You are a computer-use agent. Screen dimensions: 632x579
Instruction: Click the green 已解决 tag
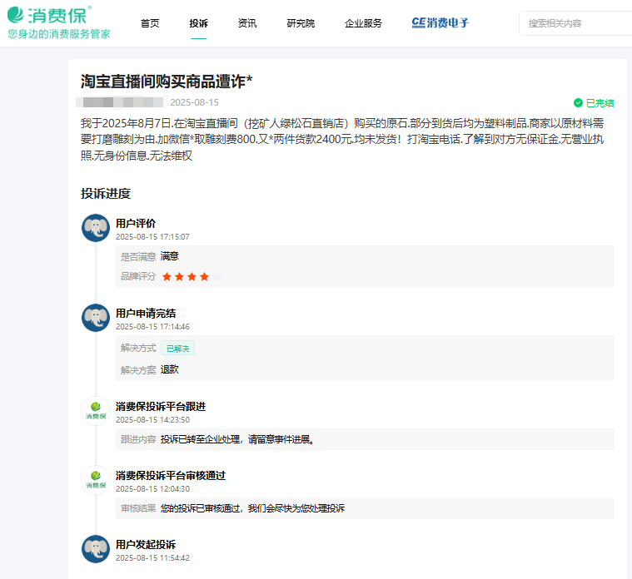click(x=177, y=348)
